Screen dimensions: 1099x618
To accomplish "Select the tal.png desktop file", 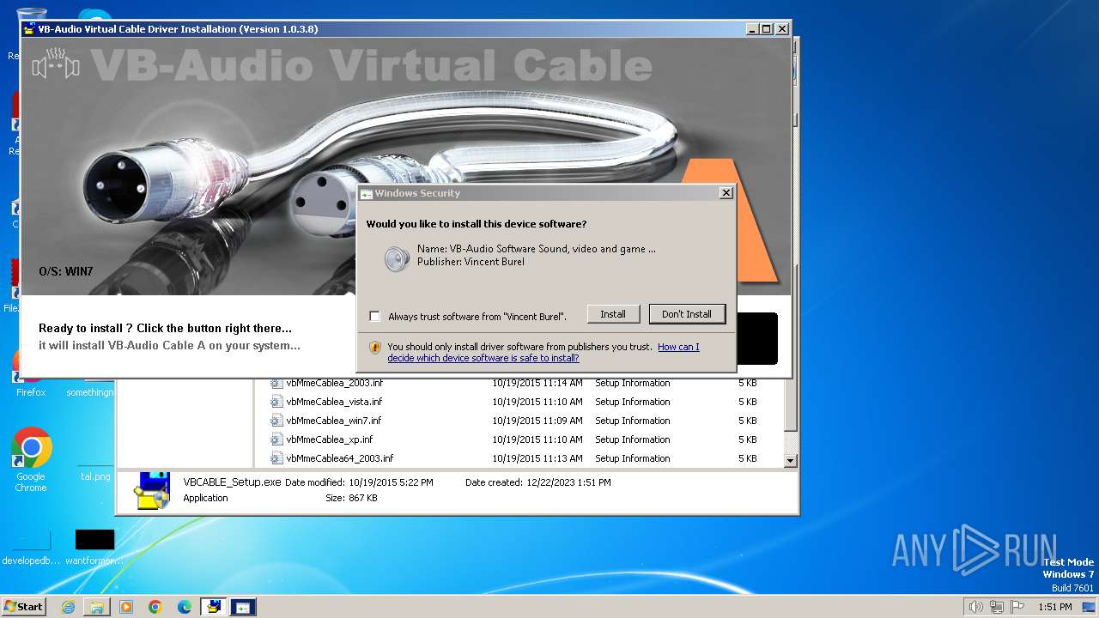I will point(95,476).
